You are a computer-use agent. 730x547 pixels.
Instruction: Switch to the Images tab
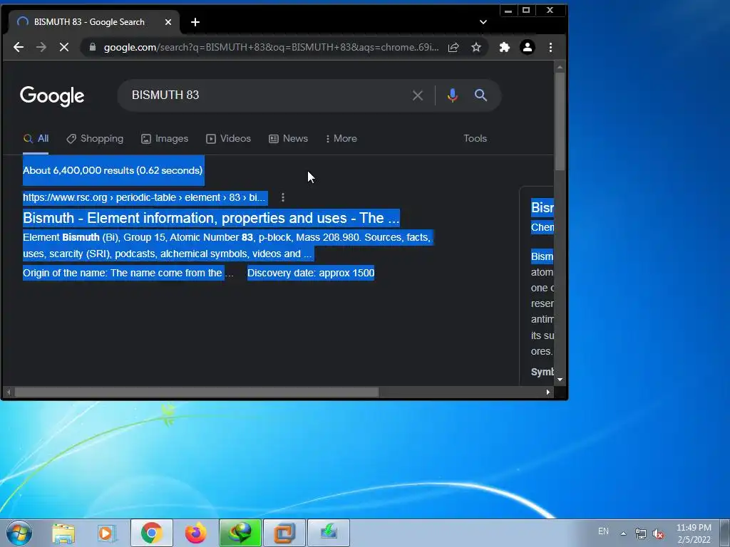(x=165, y=139)
